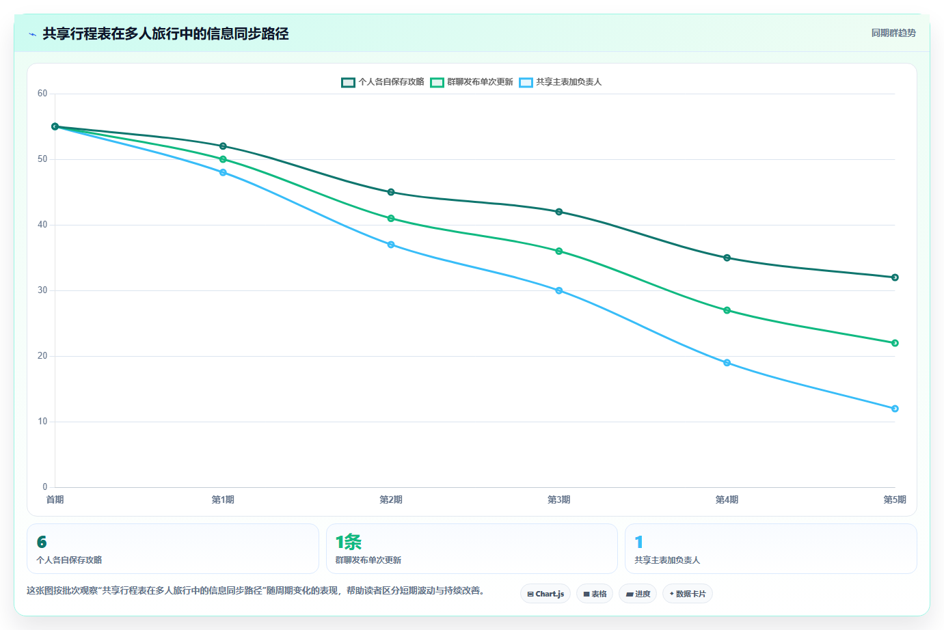Image resolution: width=944 pixels, height=630 pixels.
Task: Click the Chart.js chip
Action: click(x=545, y=594)
